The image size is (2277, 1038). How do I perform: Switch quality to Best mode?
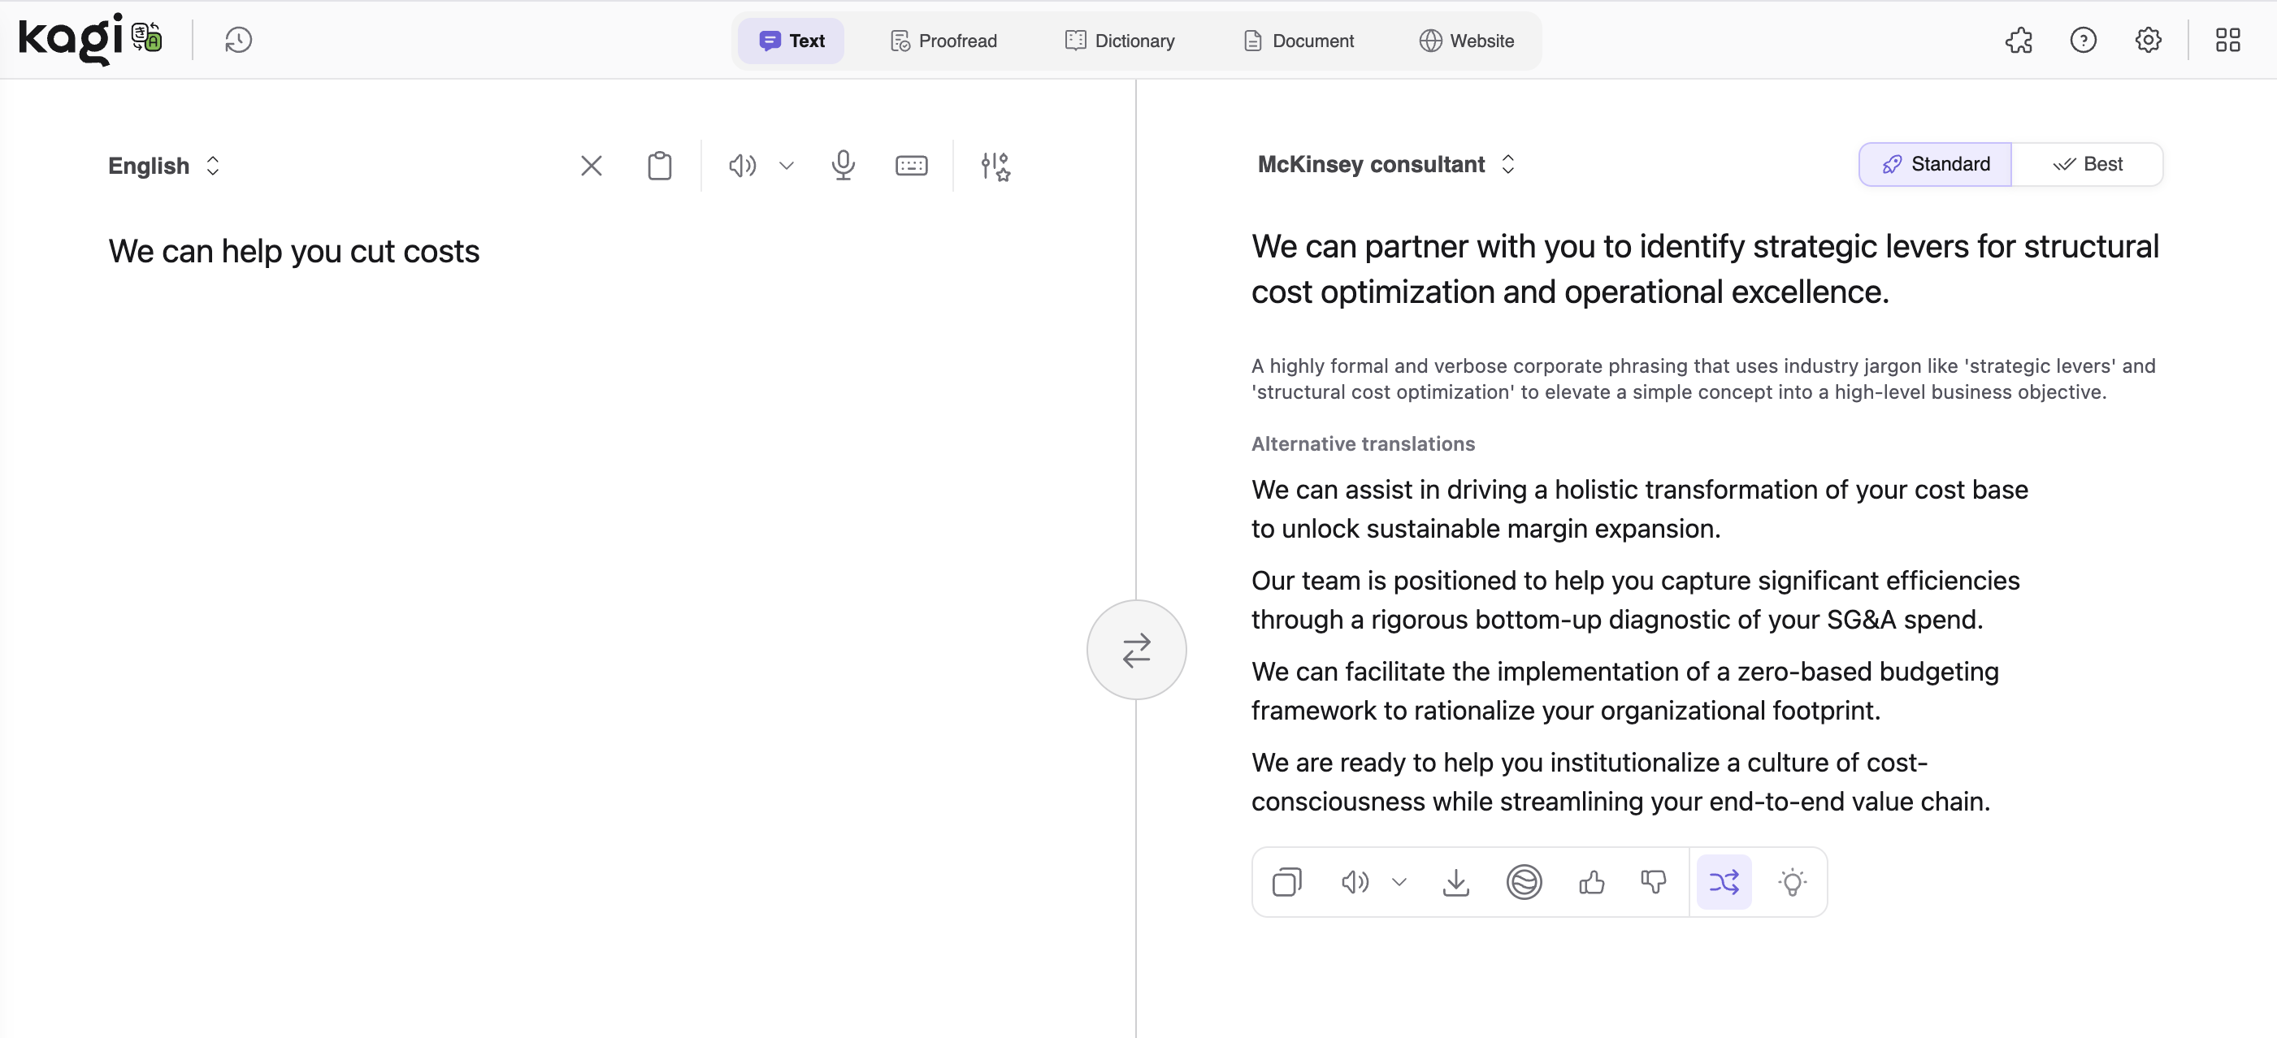2087,164
